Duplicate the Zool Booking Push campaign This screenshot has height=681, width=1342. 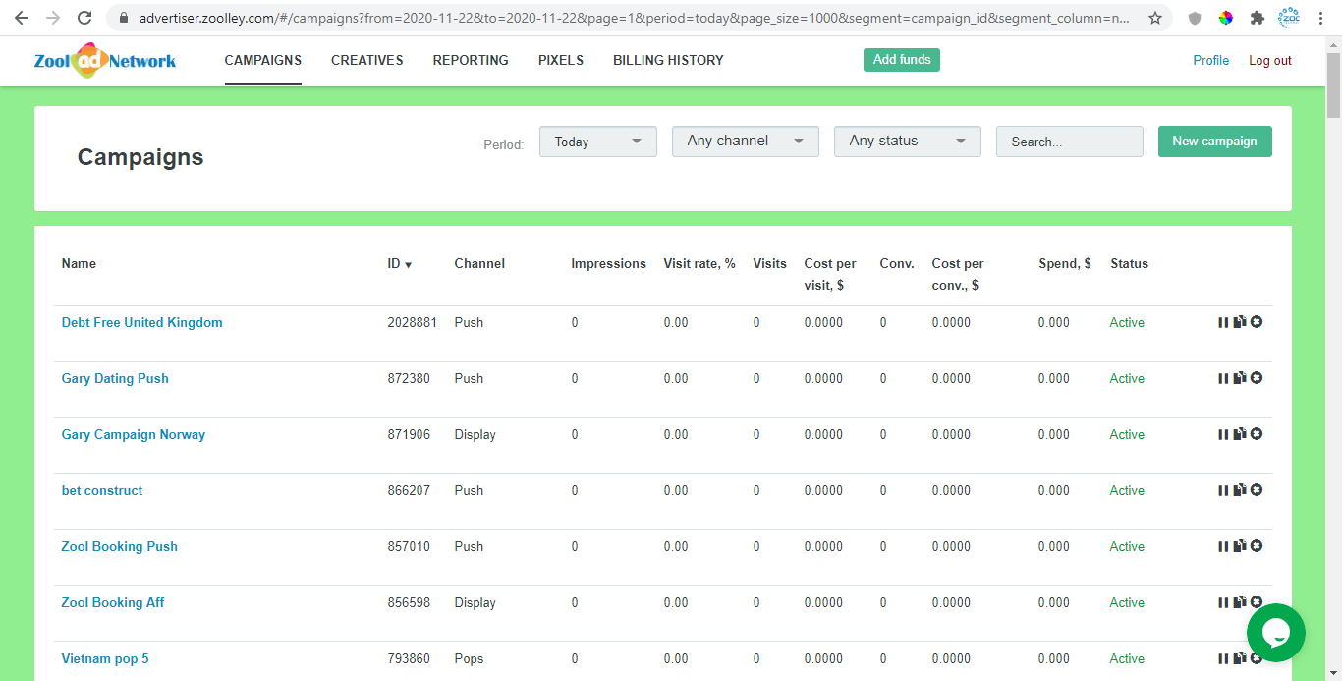coord(1239,545)
